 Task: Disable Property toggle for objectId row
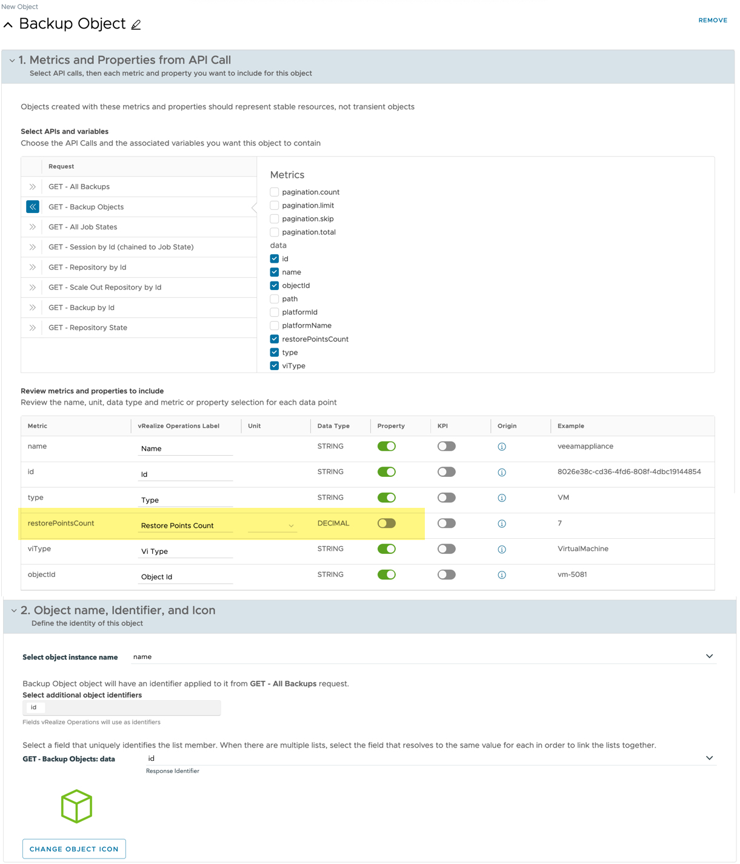387,575
